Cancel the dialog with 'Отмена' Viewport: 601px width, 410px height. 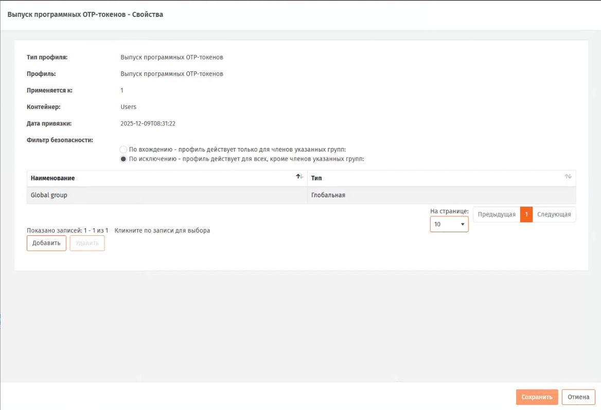[578, 397]
